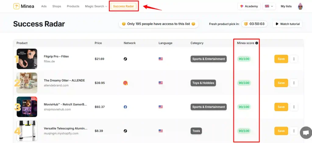Open the chat support bubble
Viewport: 312px width, 143px height.
point(305,133)
